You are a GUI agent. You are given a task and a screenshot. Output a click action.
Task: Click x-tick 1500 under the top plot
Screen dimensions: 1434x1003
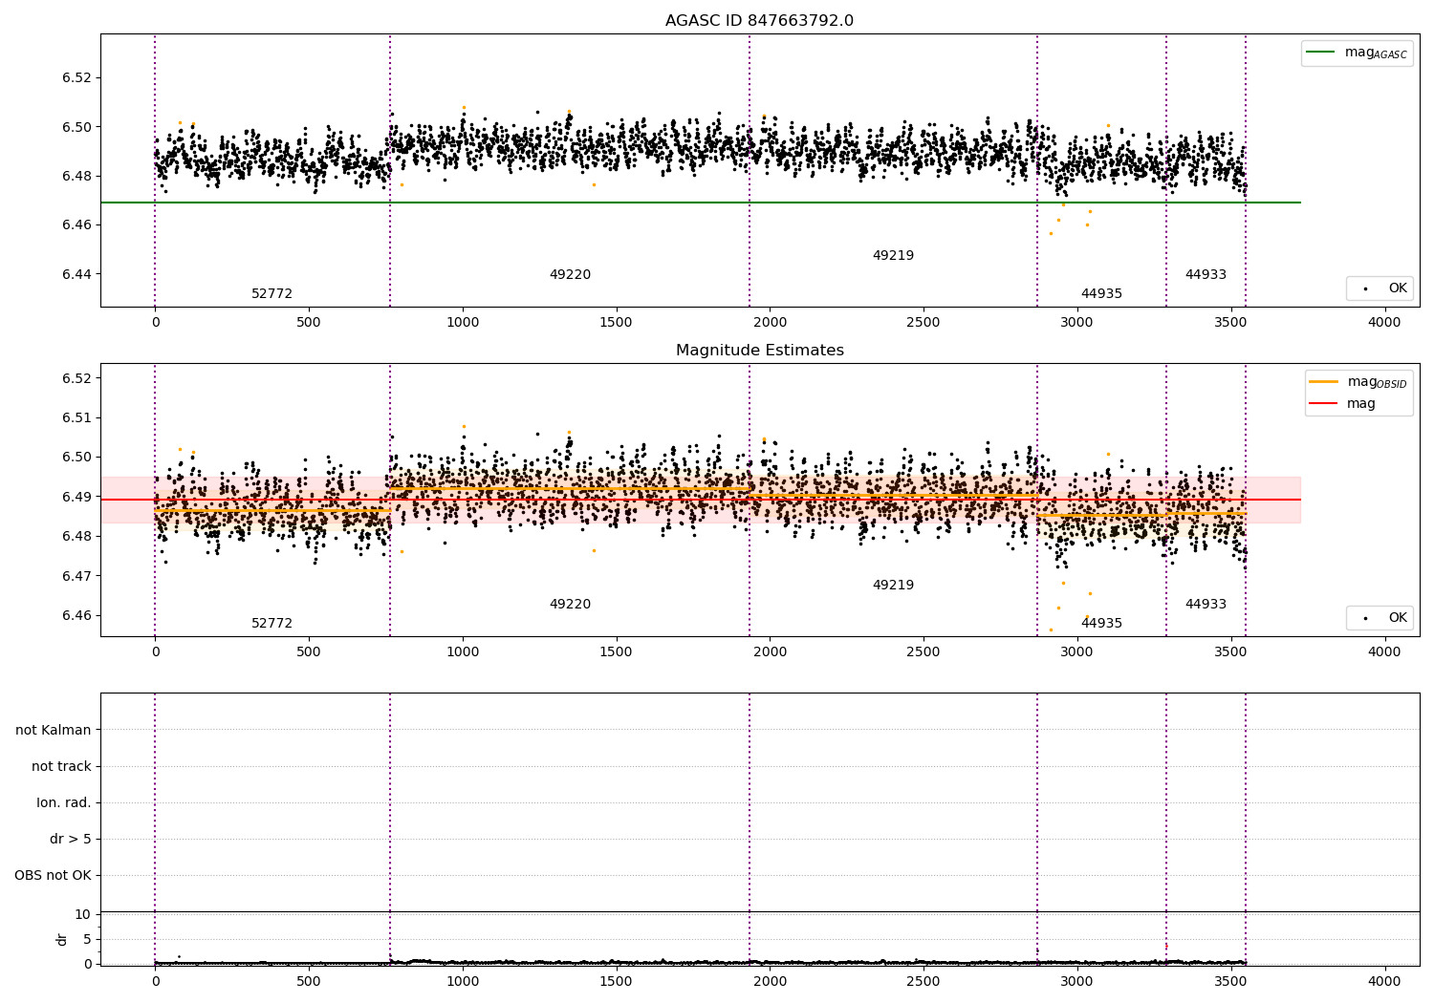pyautogui.click(x=616, y=323)
